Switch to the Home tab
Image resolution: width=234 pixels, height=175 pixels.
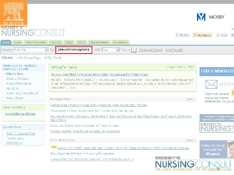6,42
